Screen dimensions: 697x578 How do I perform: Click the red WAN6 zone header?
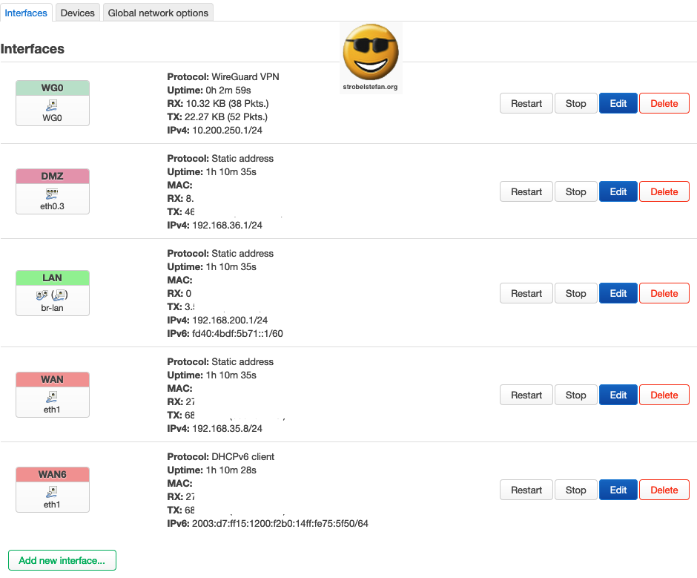52,474
